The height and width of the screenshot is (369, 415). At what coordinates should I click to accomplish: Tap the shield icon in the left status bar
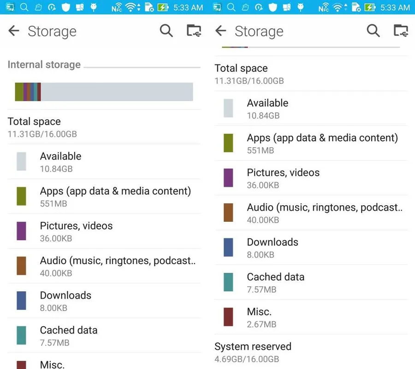65,7
